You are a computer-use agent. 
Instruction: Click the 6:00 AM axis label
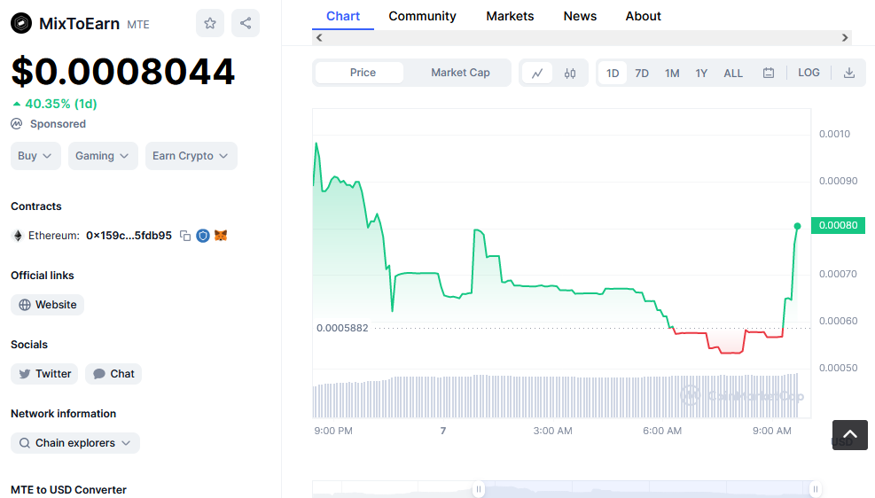click(x=662, y=431)
